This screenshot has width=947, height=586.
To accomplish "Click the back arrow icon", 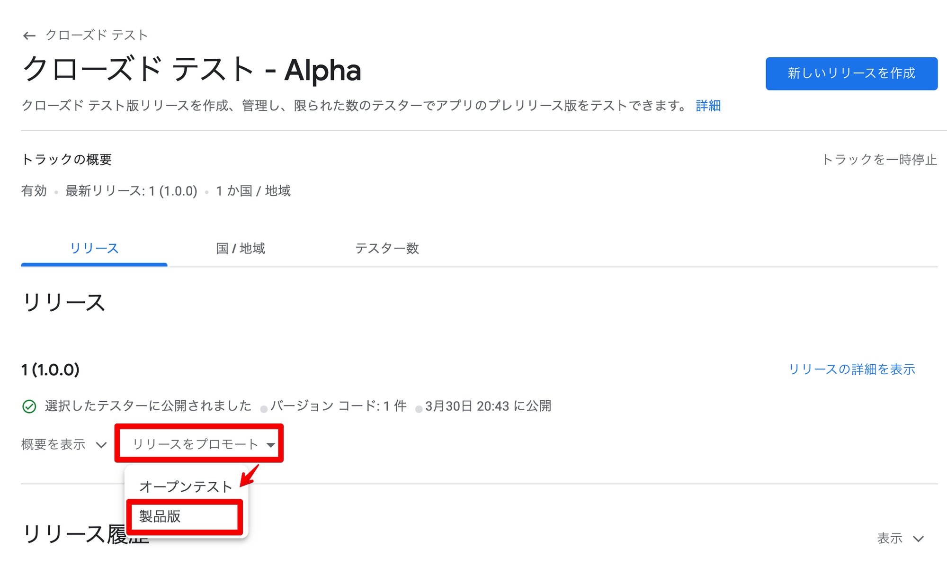I will point(29,36).
